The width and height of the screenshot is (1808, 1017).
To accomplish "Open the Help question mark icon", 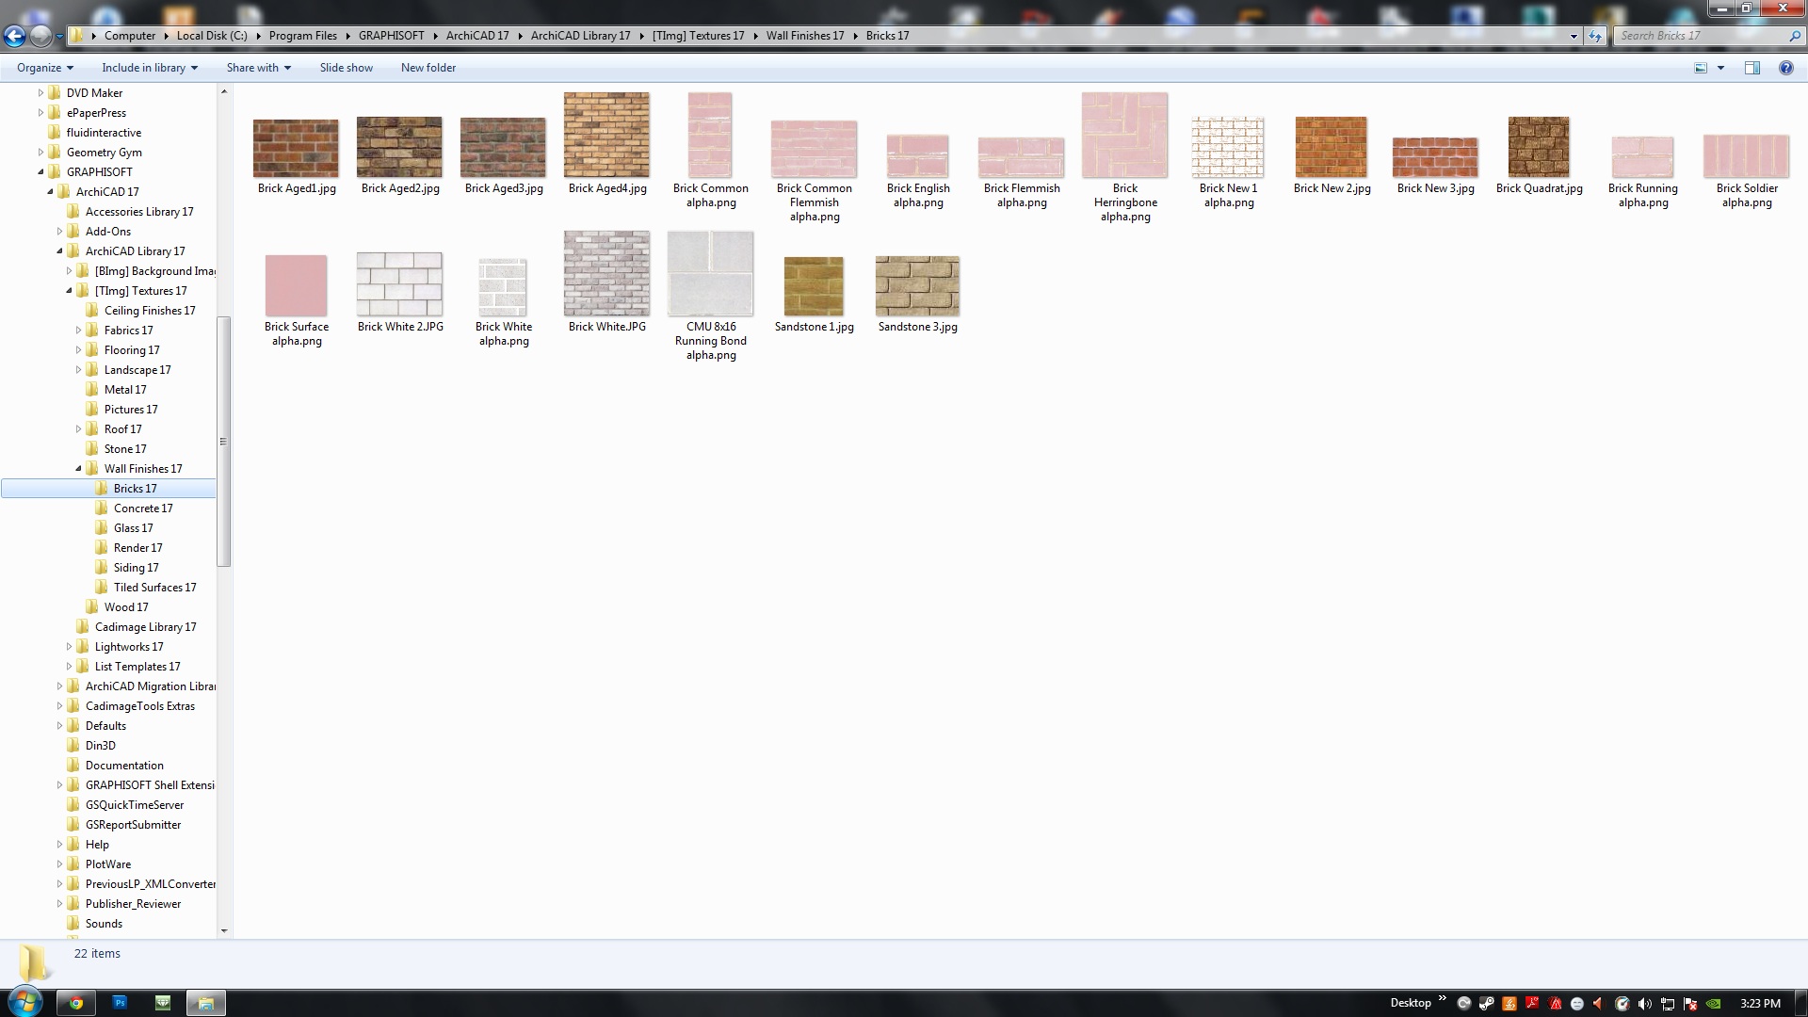I will [1785, 68].
